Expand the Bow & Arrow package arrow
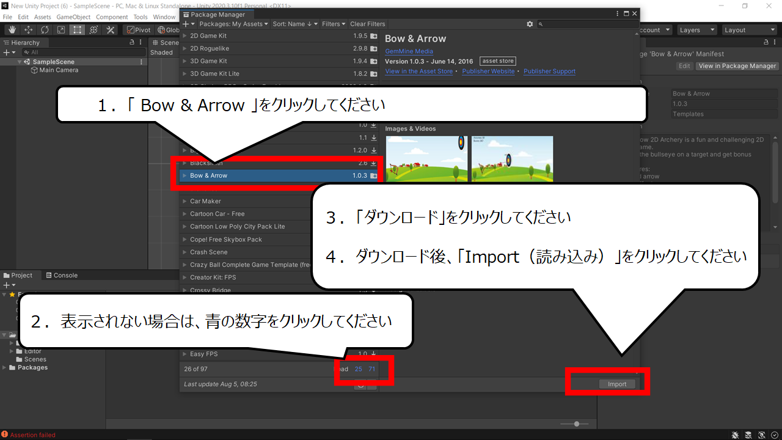This screenshot has height=440, width=782. pyautogui.click(x=185, y=176)
